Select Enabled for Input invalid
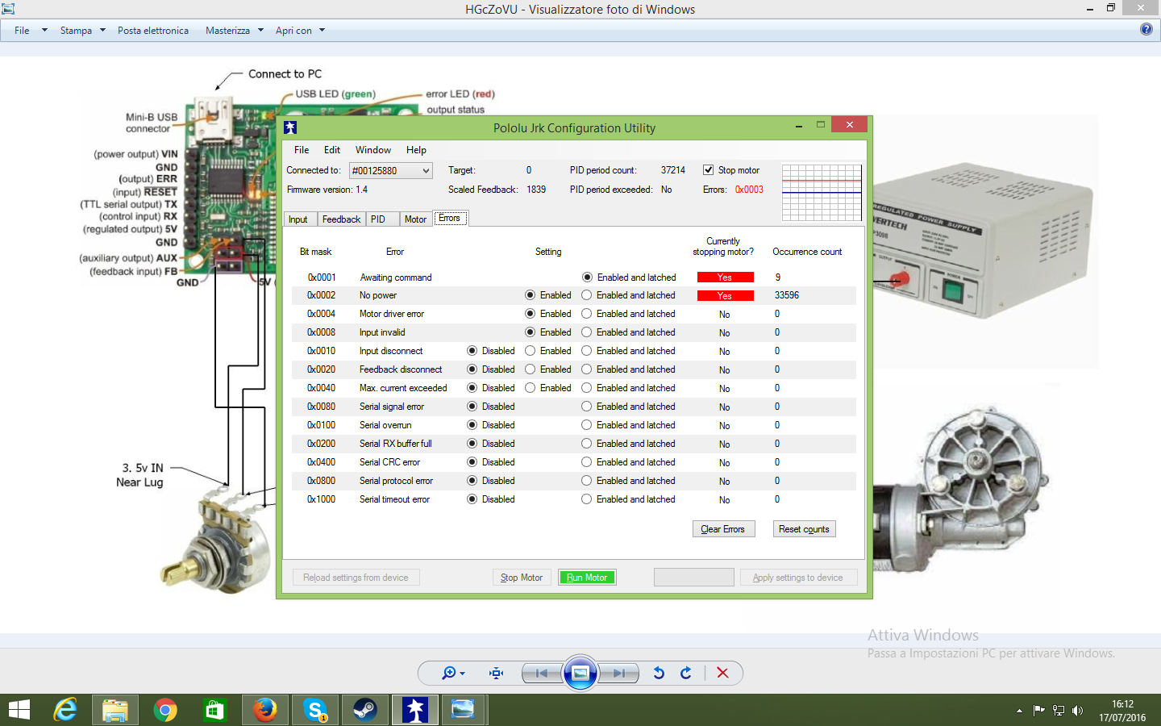This screenshot has width=1161, height=726. 530,332
